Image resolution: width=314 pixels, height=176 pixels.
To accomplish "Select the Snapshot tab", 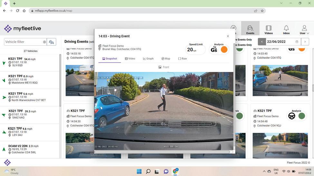I will [109, 58].
